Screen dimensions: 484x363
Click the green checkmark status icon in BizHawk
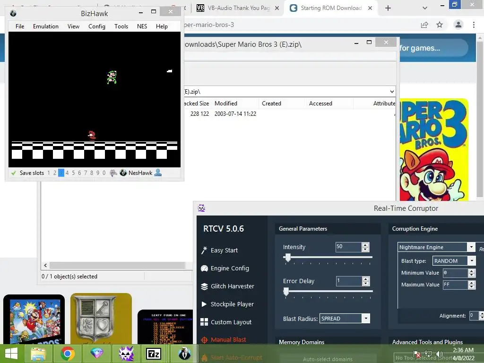14,173
